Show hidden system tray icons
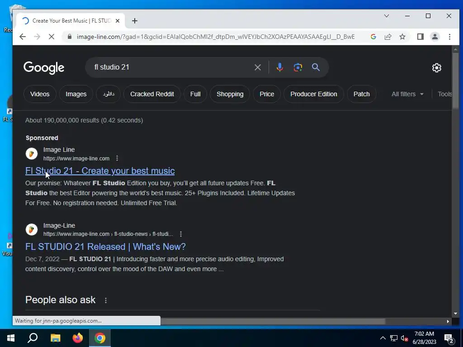The height and width of the screenshot is (347, 463). pos(383,338)
